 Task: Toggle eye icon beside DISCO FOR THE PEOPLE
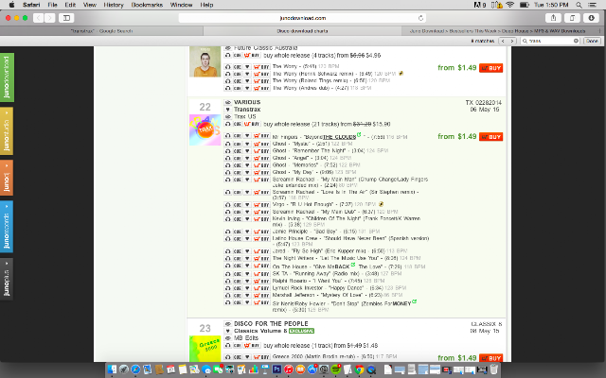(x=227, y=323)
